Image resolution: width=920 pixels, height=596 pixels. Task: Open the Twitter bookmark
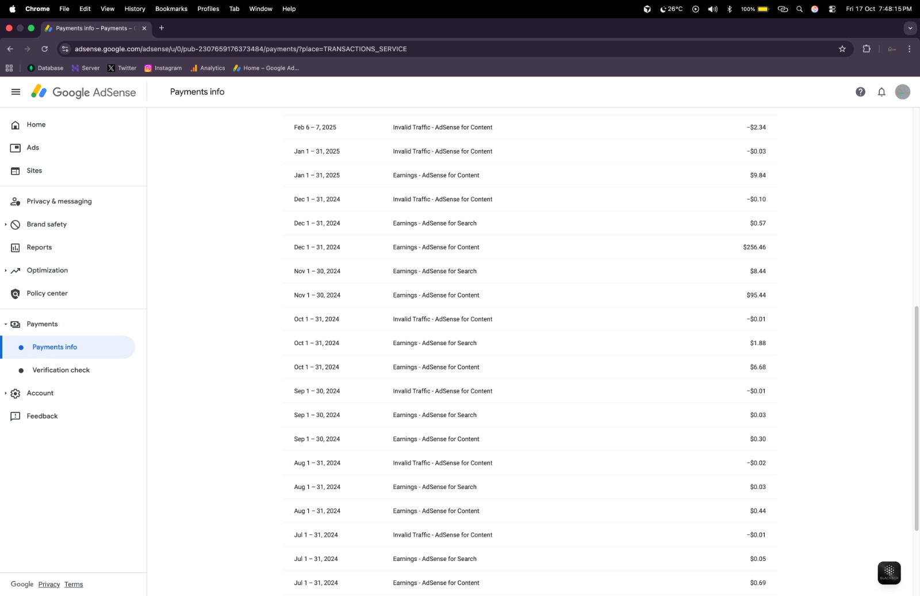point(122,68)
